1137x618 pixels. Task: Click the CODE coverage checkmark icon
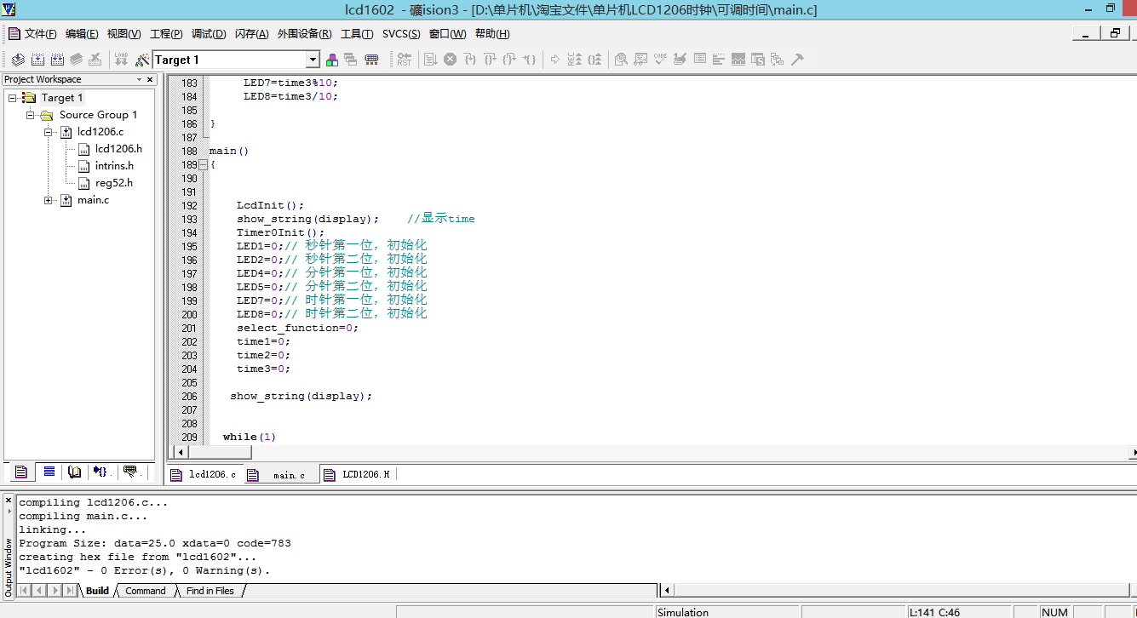pos(660,60)
